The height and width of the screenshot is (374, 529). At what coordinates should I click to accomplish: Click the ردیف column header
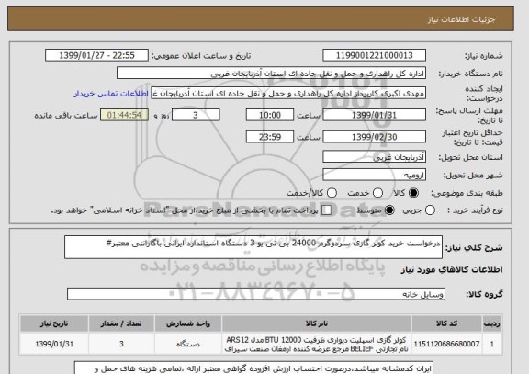(492, 323)
